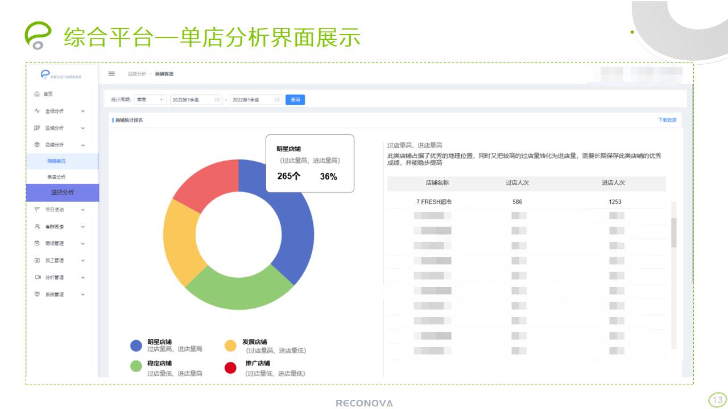Click the 区域分析 map icon
The height and width of the screenshot is (409, 728).
(x=37, y=128)
